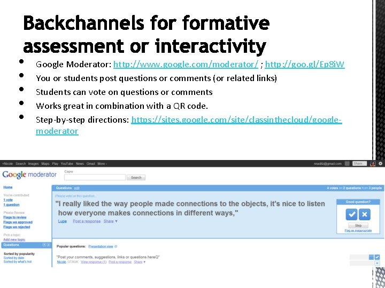Viewport: 385px width, 288px height.
Task: Click small X vote on Nicole's question
Action: pyautogui.click(x=377, y=263)
